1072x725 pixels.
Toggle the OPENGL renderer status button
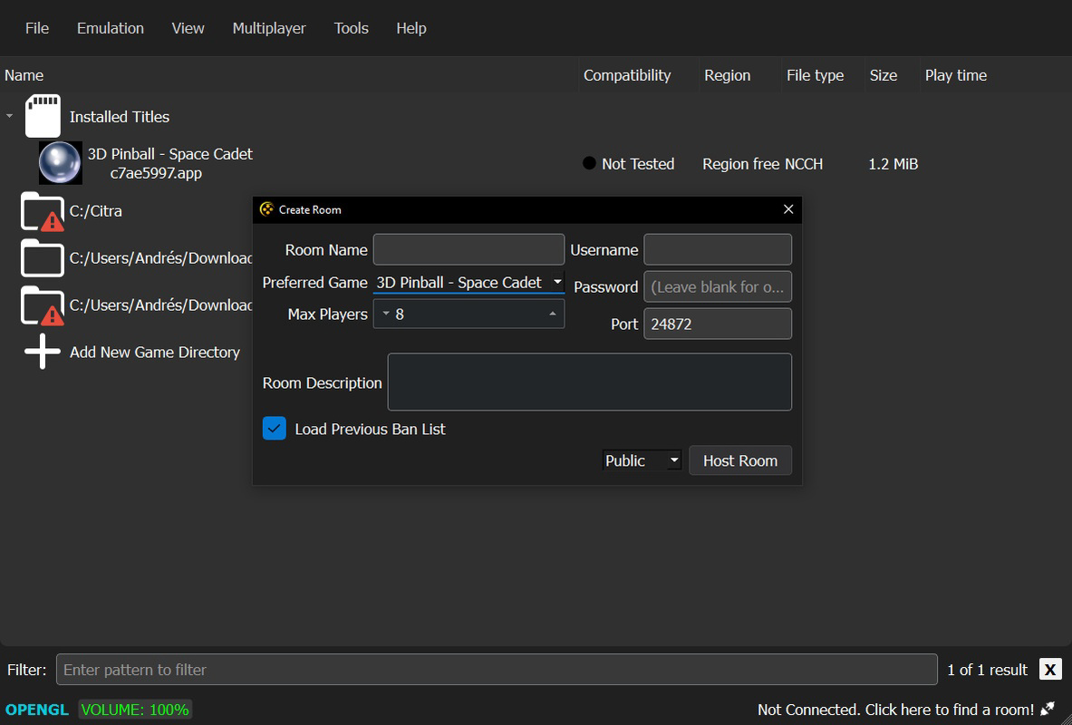click(37, 710)
